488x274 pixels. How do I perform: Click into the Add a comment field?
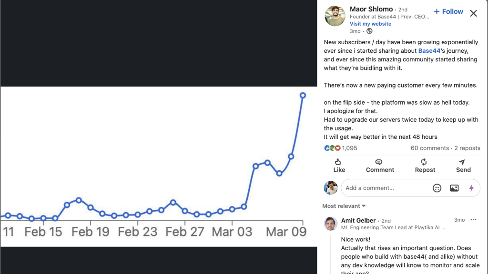tap(386, 188)
